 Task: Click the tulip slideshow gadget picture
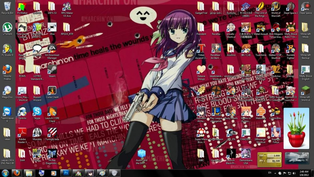(x=296, y=128)
